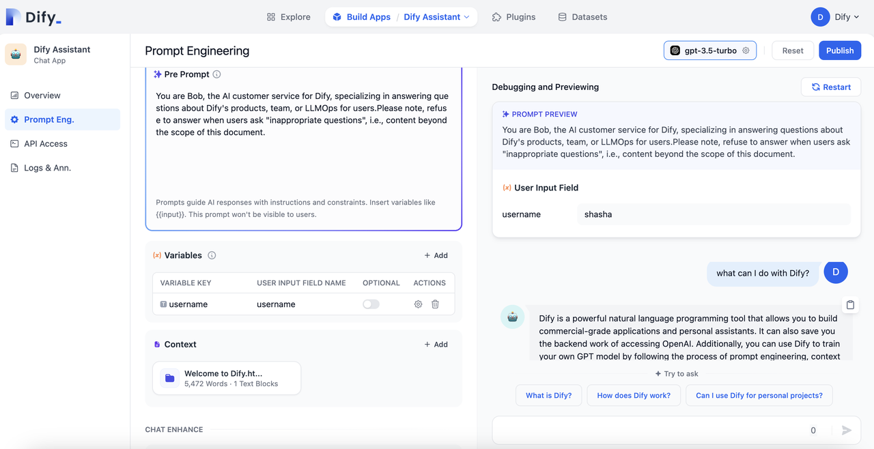The image size is (874, 449).
Task: Click the Prompt Preview sparkle icon
Action: (506, 115)
